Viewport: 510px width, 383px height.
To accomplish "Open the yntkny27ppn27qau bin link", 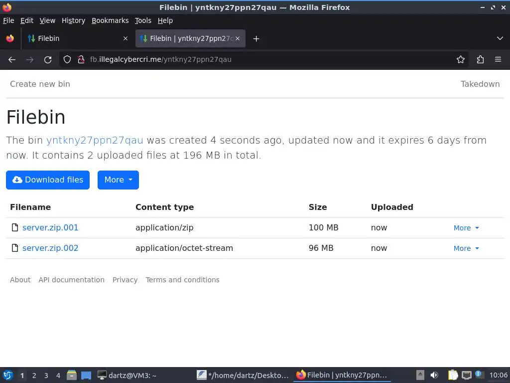I will [95, 140].
